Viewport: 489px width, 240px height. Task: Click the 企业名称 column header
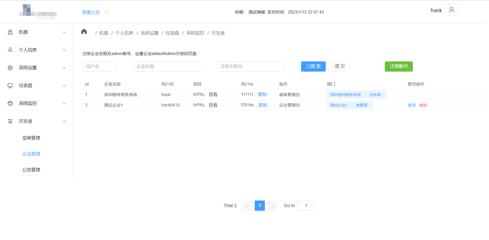(112, 84)
